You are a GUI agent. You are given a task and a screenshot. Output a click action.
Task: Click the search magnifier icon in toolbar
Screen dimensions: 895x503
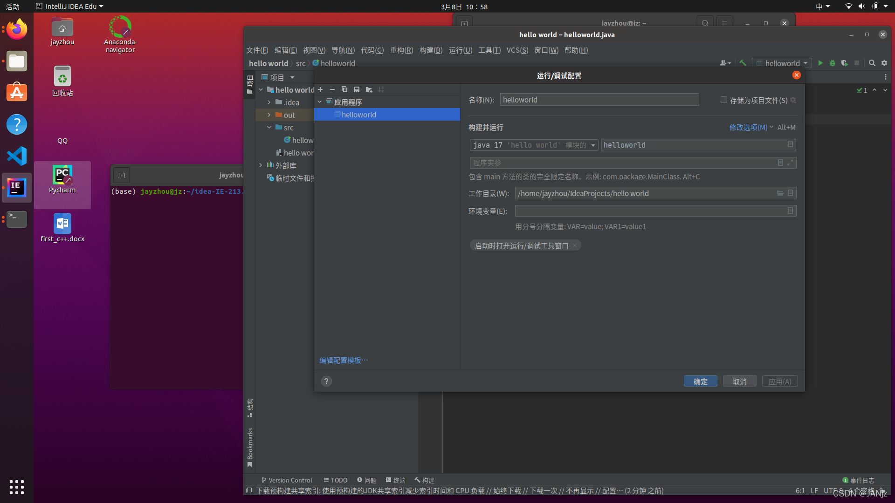click(x=872, y=63)
